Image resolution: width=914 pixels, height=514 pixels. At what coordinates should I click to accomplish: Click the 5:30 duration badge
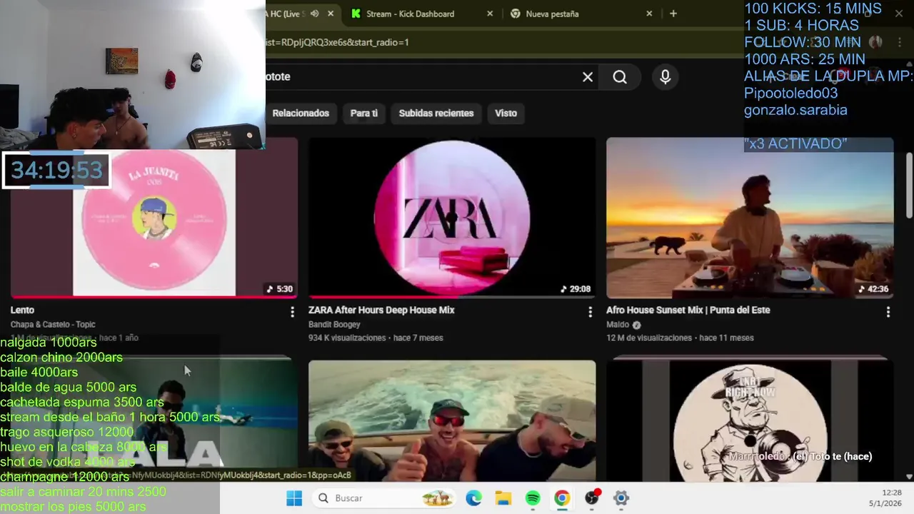pos(280,289)
